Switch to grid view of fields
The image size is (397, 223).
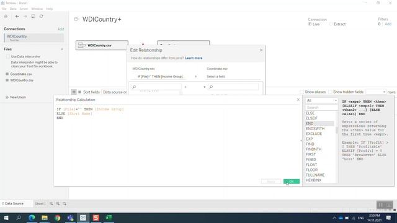[74, 92]
